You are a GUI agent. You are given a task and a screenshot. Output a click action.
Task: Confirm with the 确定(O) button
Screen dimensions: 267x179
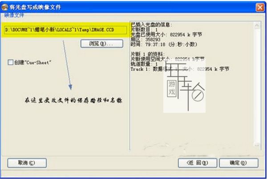point(239,163)
